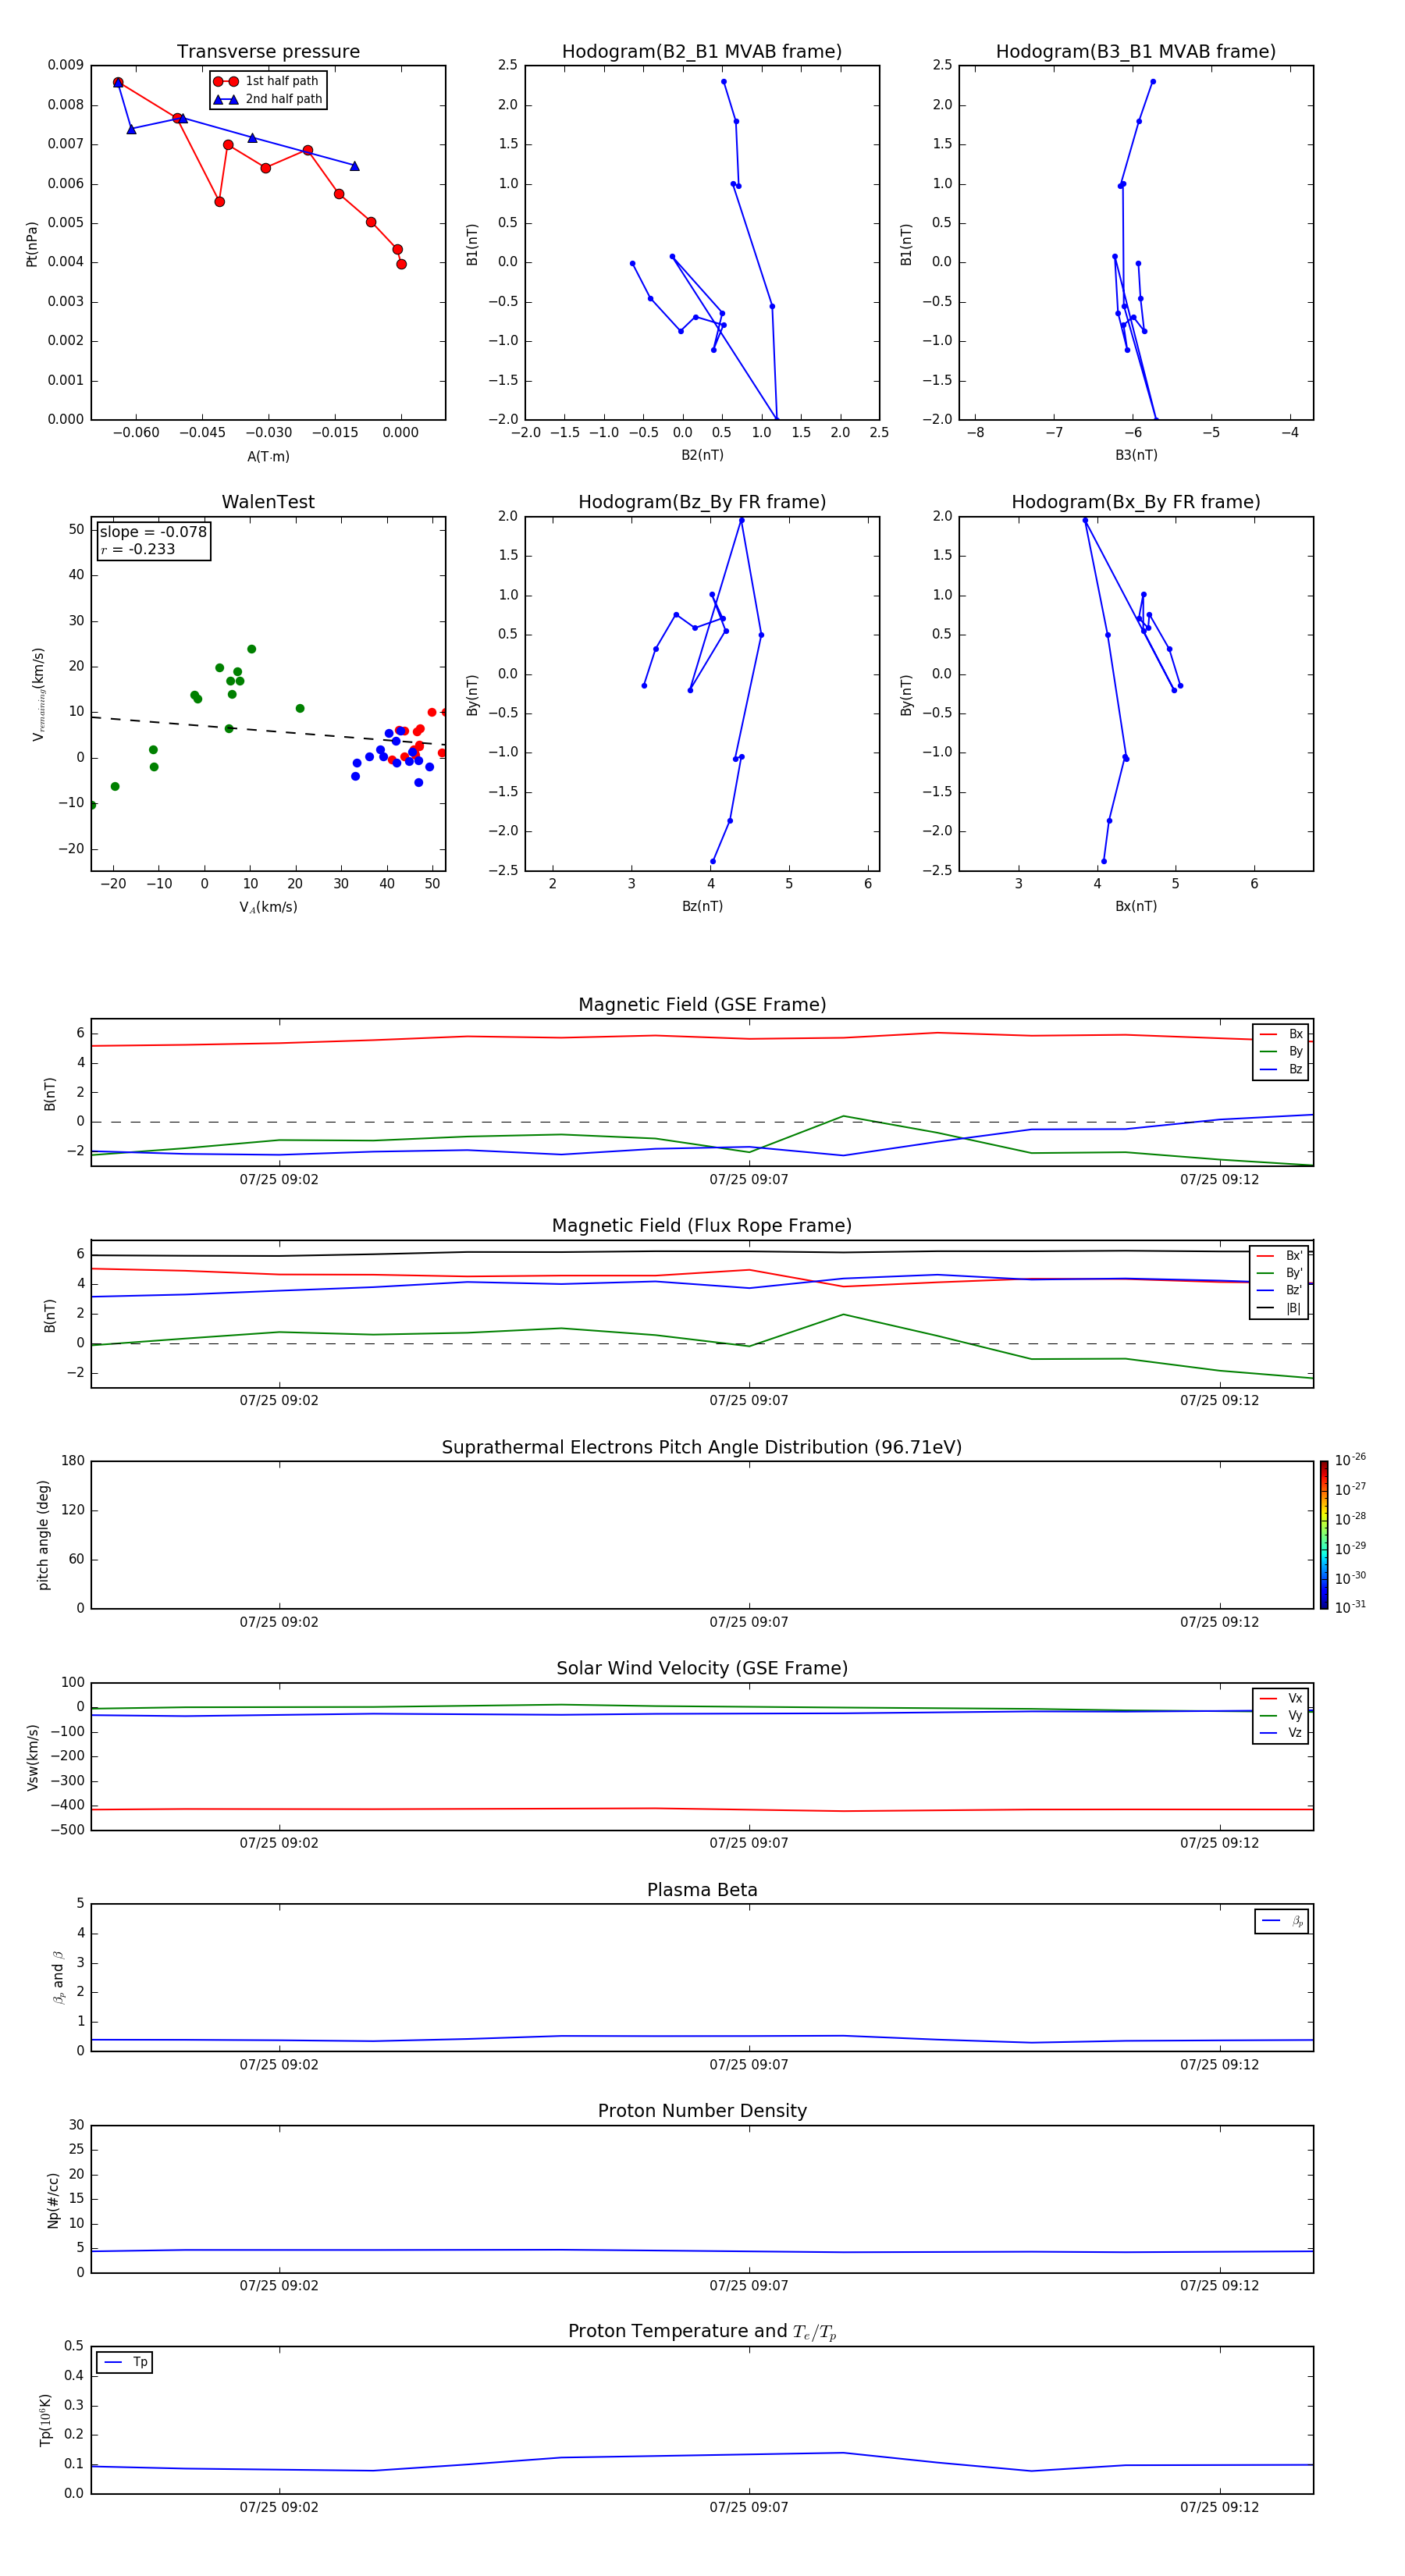Click the 'Hodogram(B3_B1 MVAB frame)' title
This screenshot has height=2576, width=1405.
(x=1136, y=52)
